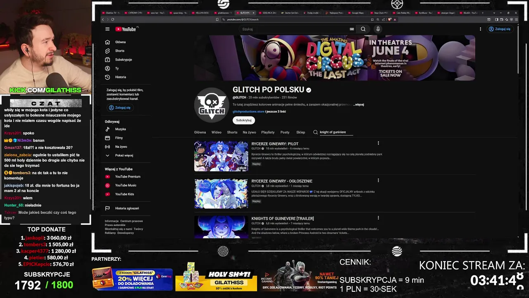Open Muzyka under Odkrywaj

(126, 129)
